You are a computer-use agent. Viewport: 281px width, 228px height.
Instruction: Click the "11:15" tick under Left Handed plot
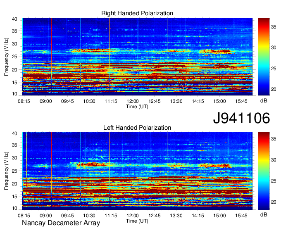(x=111, y=216)
